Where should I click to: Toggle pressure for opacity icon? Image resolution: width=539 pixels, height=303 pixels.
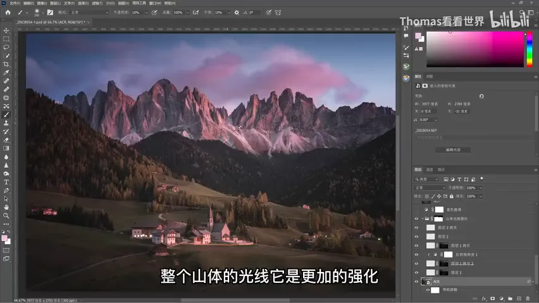154,13
